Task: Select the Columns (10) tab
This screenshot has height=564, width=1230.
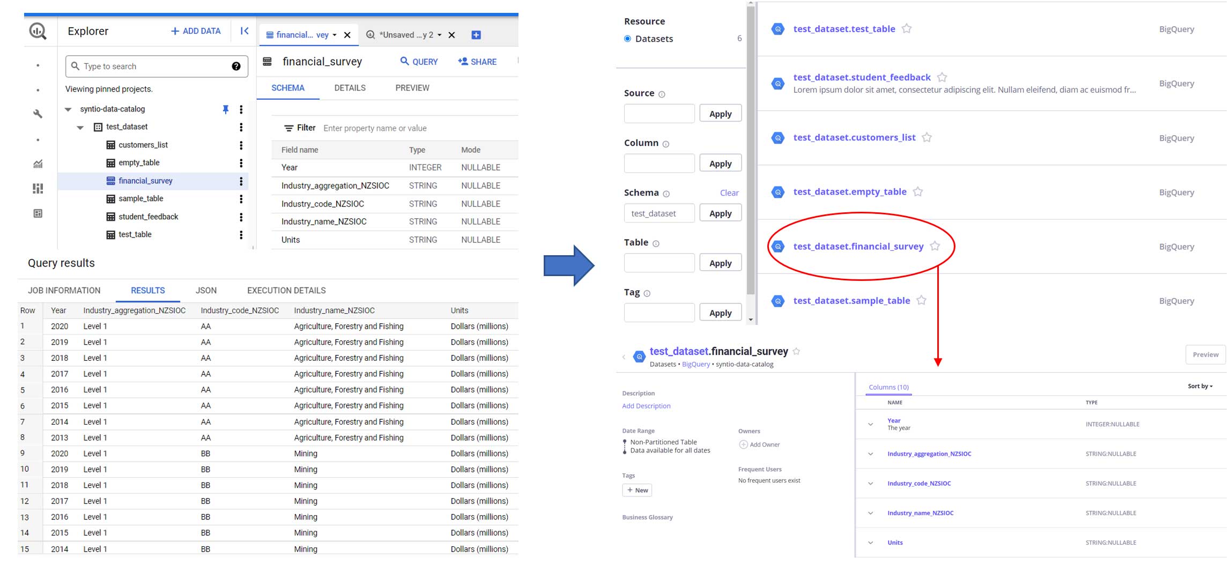Action: click(888, 387)
